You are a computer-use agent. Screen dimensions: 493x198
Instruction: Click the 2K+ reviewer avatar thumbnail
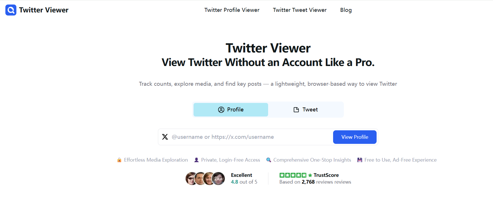click(x=218, y=178)
